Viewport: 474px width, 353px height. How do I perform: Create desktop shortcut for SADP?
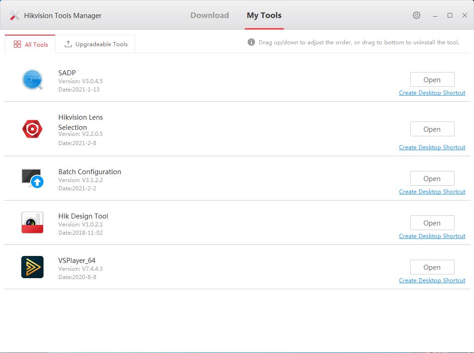pyautogui.click(x=432, y=92)
